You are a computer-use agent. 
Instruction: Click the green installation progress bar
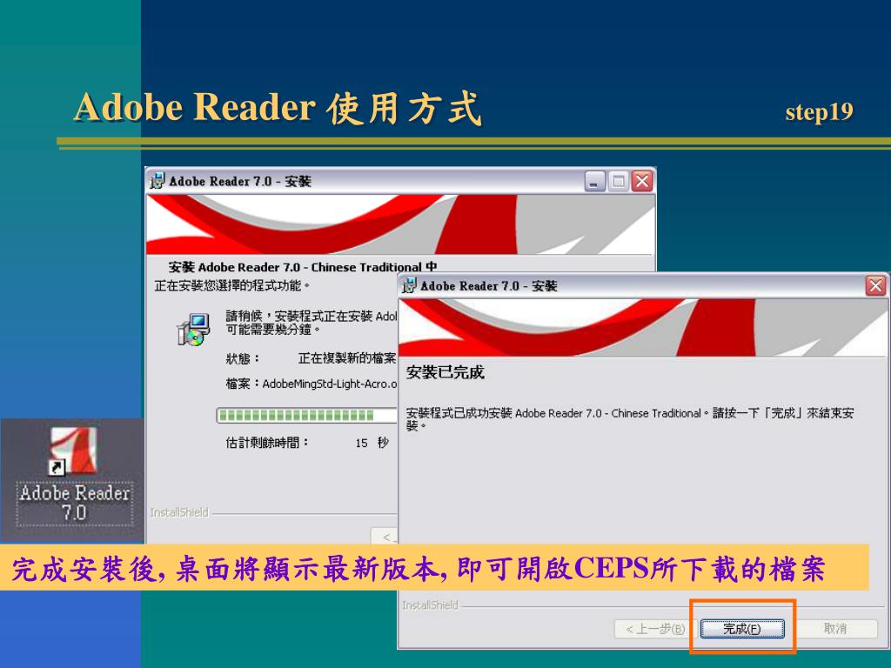305,416
